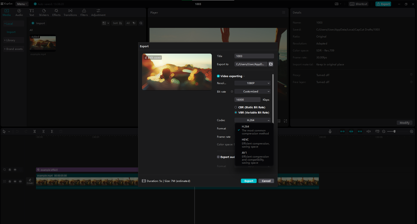The width and height of the screenshot is (417, 224).
Task: Open the Audio tab
Action: [19, 12]
